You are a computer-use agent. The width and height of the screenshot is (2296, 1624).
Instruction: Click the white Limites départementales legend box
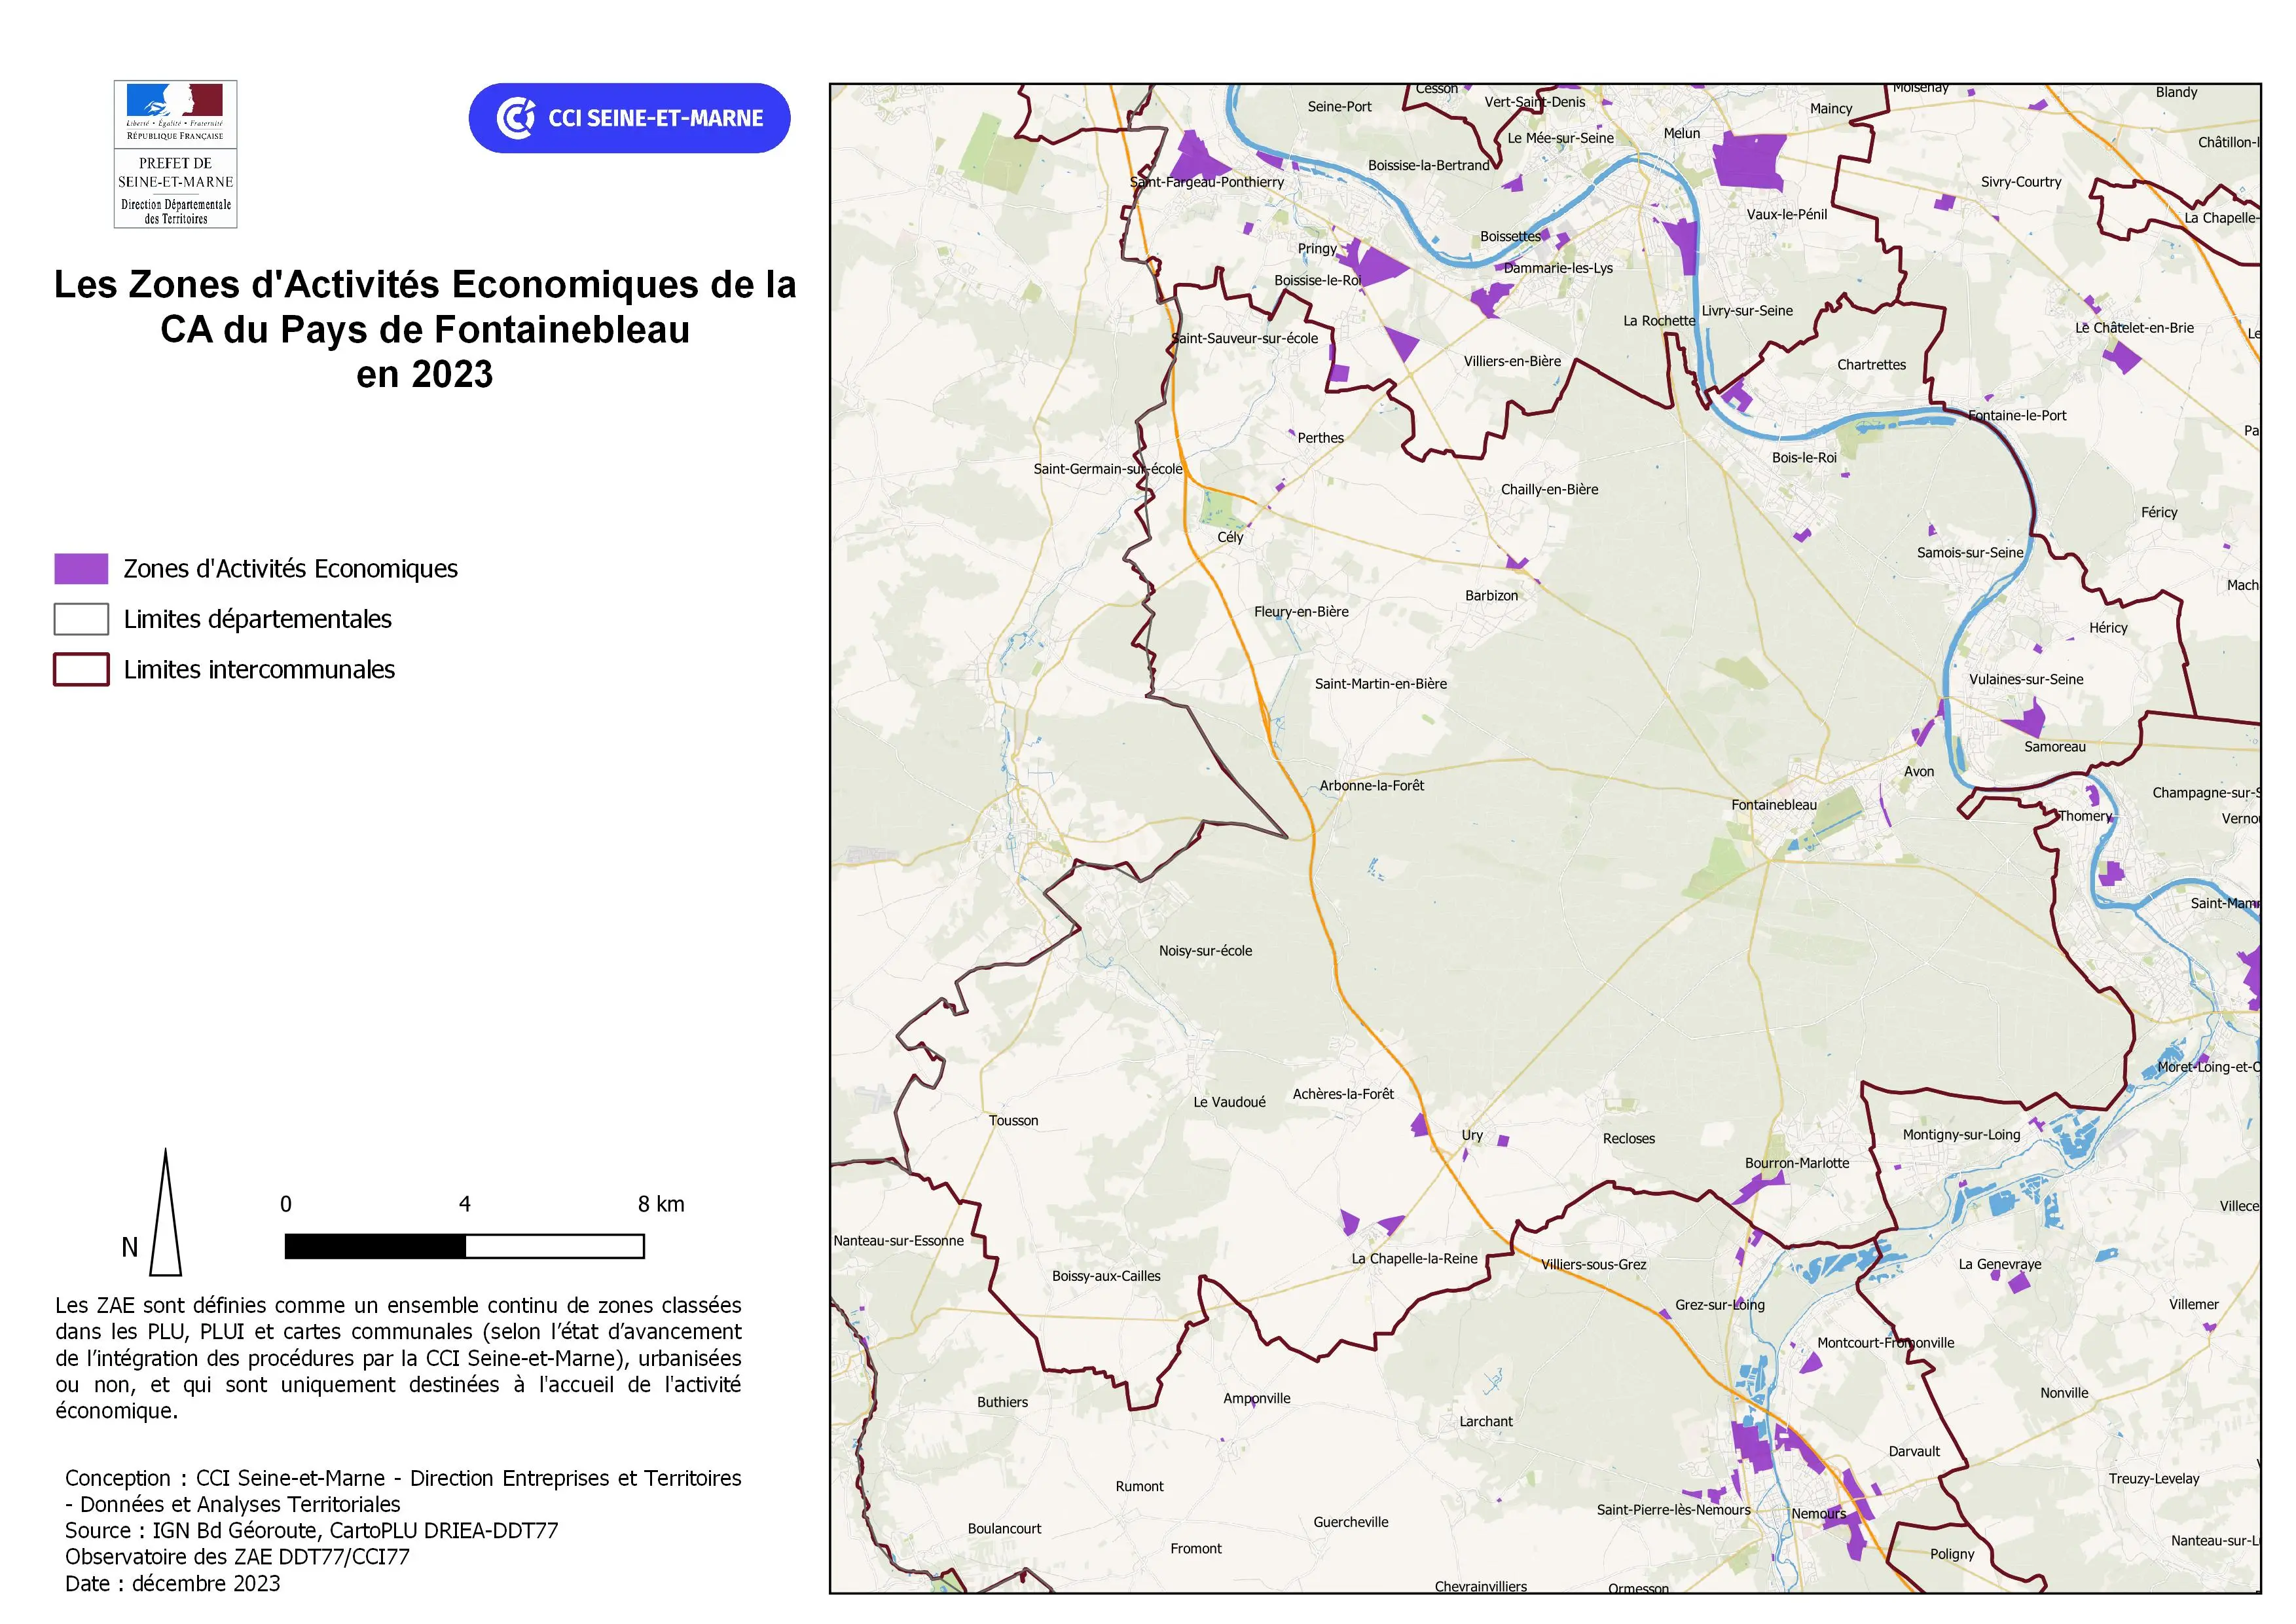(x=81, y=619)
